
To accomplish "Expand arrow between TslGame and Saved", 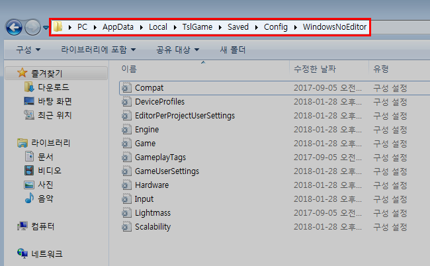I will 220,27.
